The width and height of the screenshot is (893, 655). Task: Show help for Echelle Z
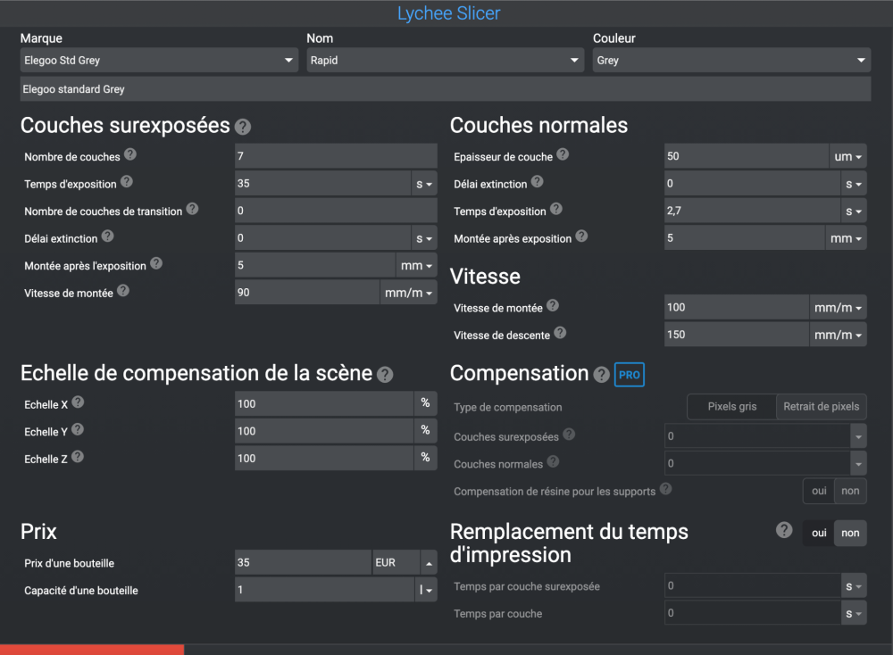(78, 456)
